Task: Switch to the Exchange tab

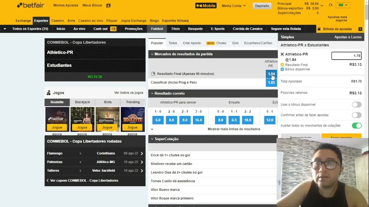Action: click(23, 21)
